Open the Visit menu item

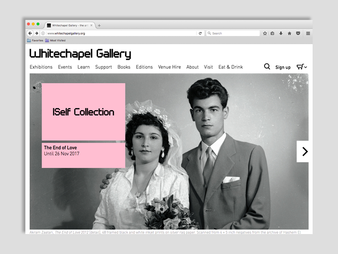[x=208, y=67]
